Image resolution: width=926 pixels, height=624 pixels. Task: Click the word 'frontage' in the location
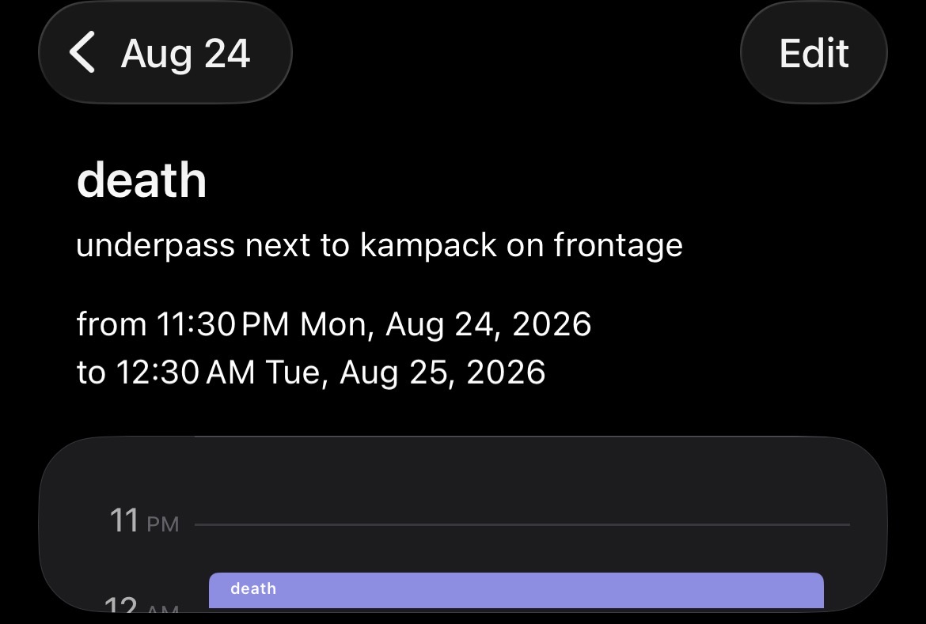click(617, 246)
